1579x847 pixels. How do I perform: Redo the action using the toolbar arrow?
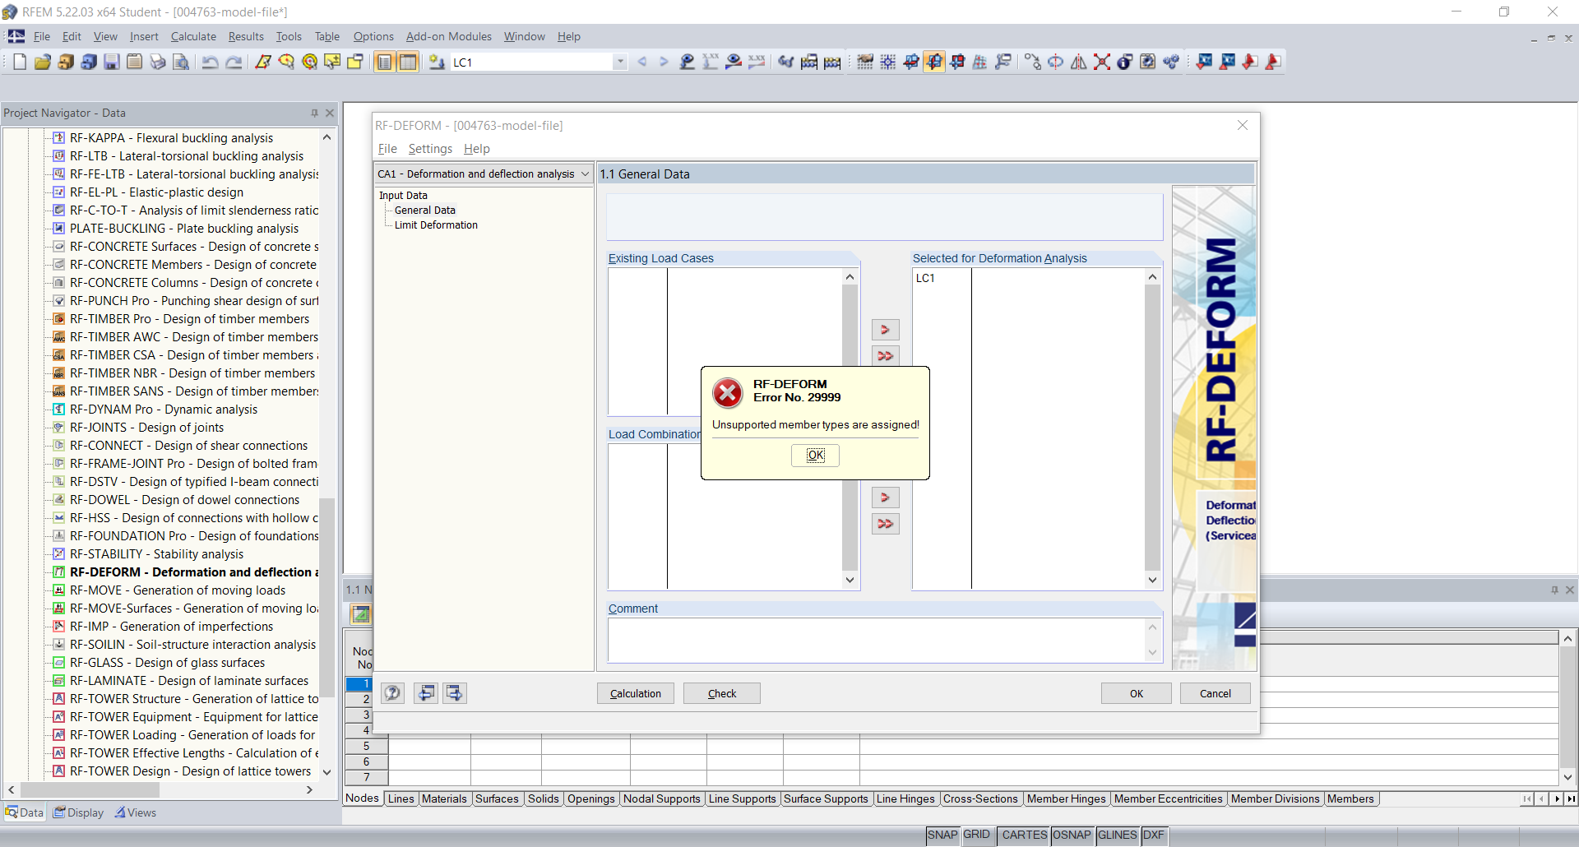(x=234, y=62)
